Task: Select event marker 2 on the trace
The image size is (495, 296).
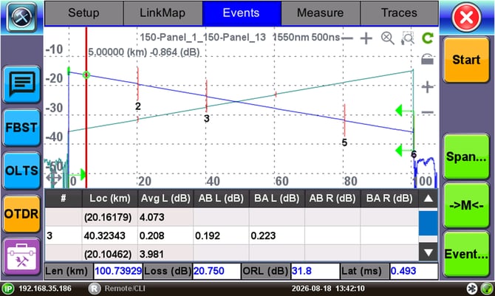Action: click(137, 106)
